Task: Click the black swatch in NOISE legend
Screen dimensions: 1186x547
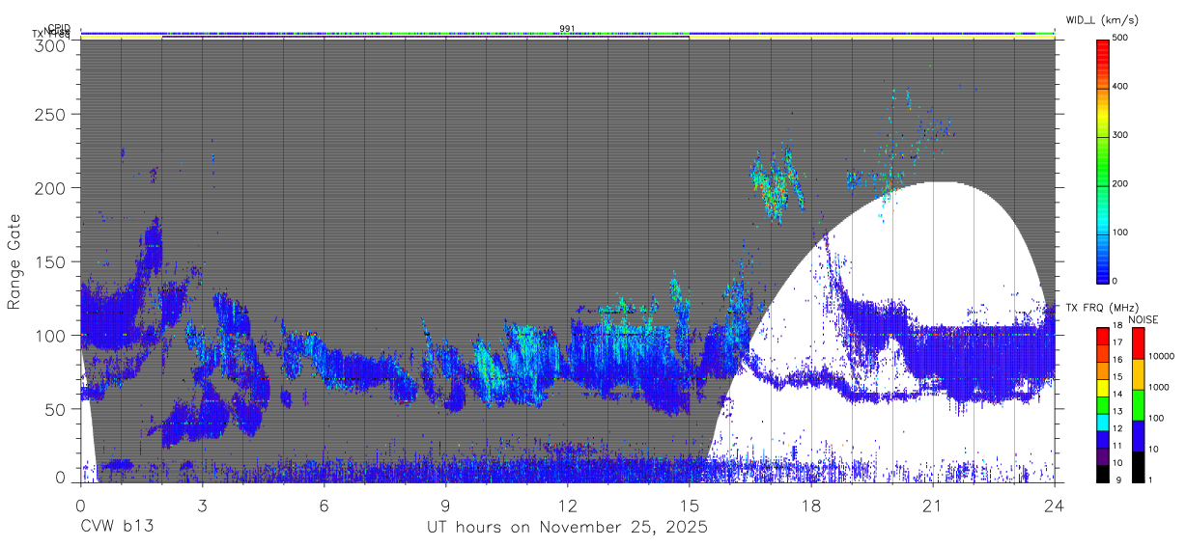Action: click(1139, 467)
